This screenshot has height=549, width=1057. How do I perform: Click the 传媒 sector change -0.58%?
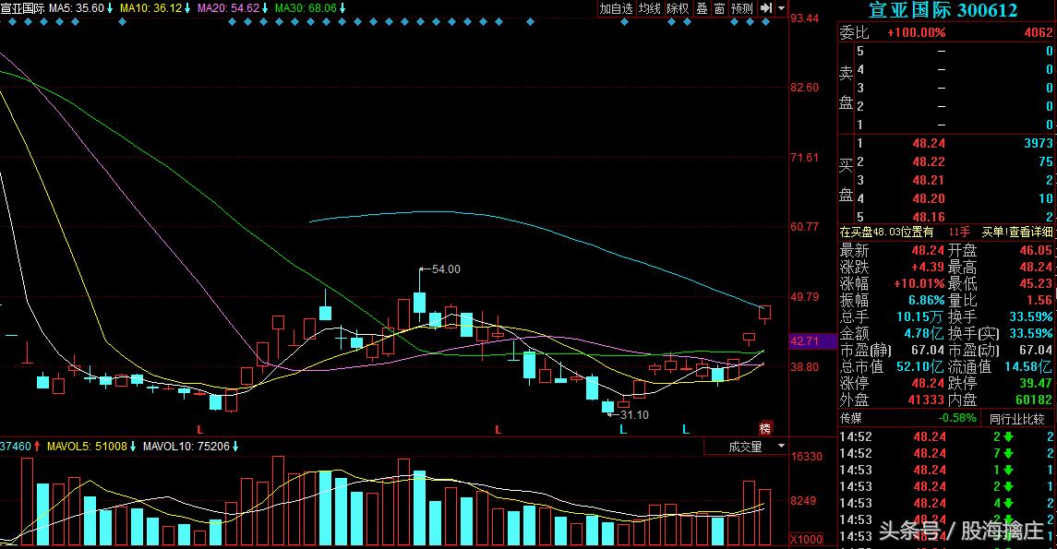point(957,418)
